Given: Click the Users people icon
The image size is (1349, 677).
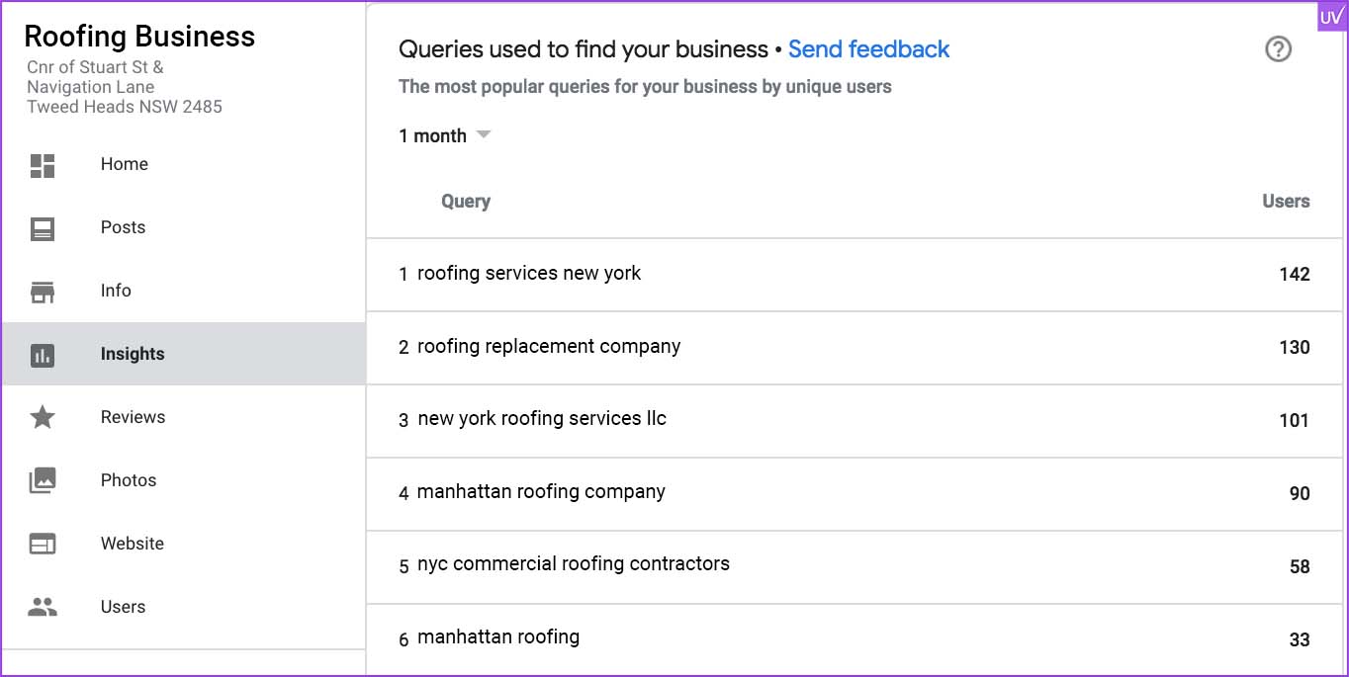Looking at the screenshot, I should click(x=43, y=607).
